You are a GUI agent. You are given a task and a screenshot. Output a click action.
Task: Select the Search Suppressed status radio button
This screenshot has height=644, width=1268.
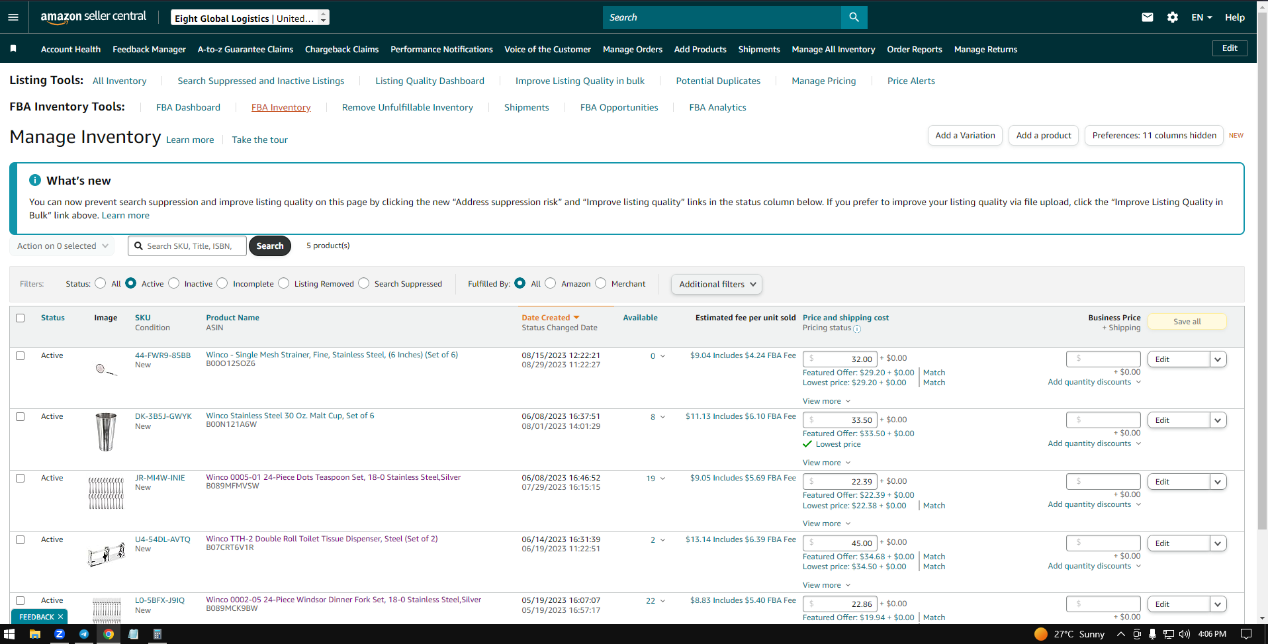[364, 283]
